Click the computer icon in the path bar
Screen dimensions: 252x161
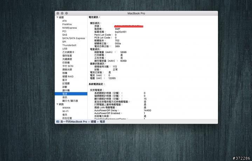tap(58, 122)
